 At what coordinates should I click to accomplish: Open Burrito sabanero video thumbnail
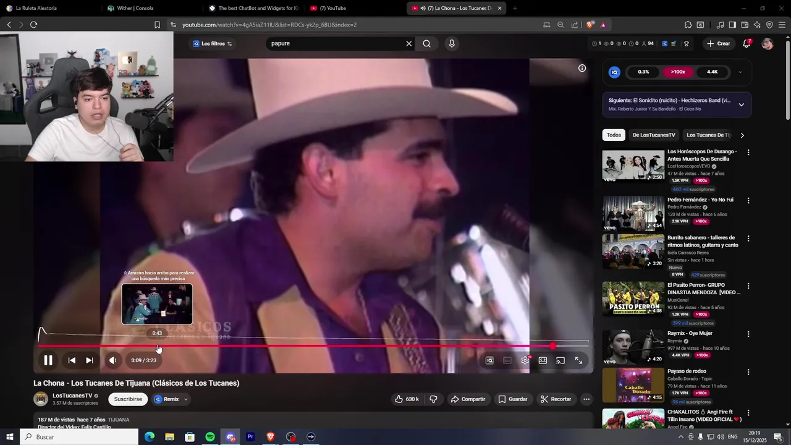(633, 252)
